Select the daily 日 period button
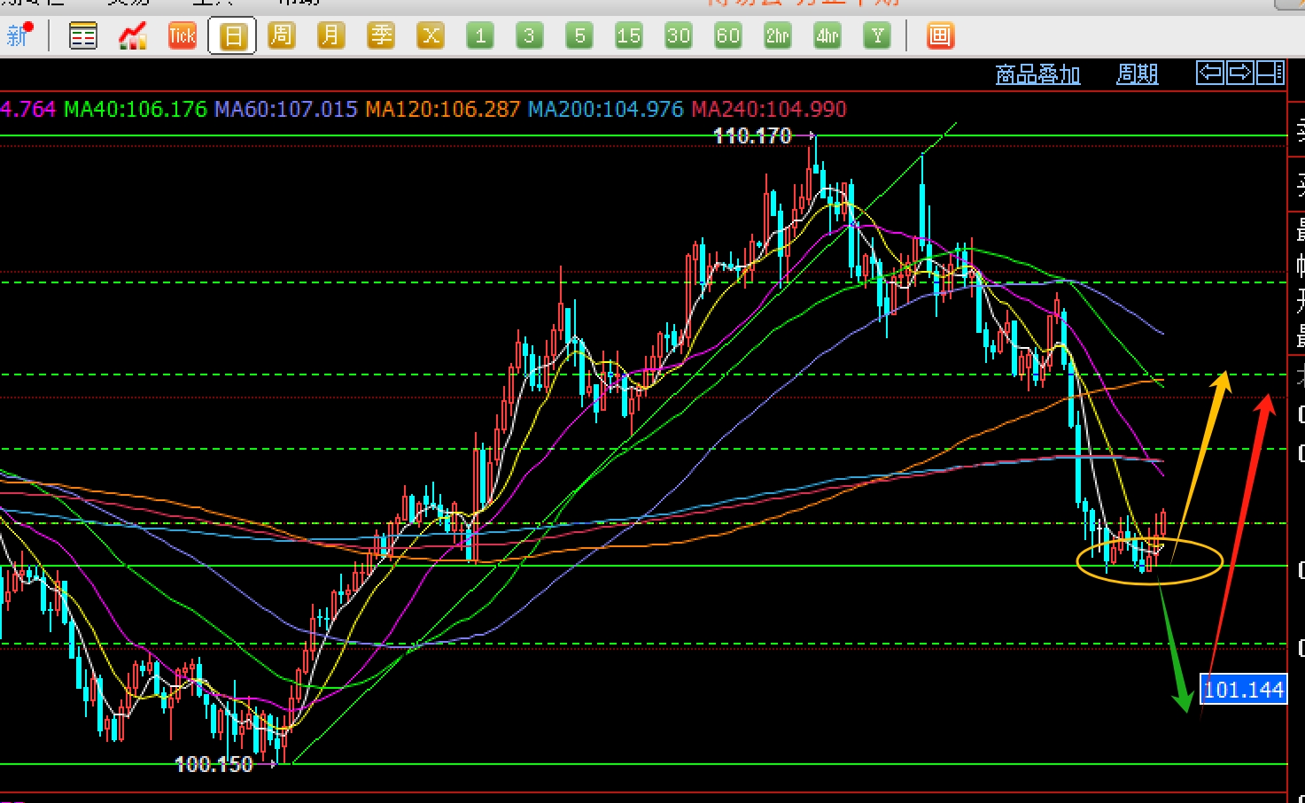1305x803 pixels. click(232, 36)
